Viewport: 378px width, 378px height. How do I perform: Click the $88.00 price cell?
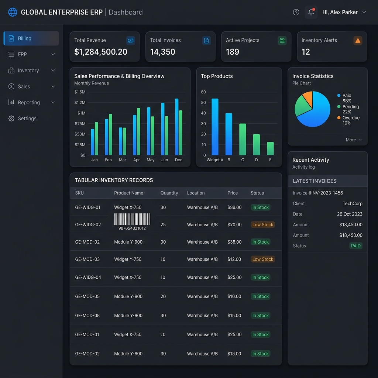[234, 207]
